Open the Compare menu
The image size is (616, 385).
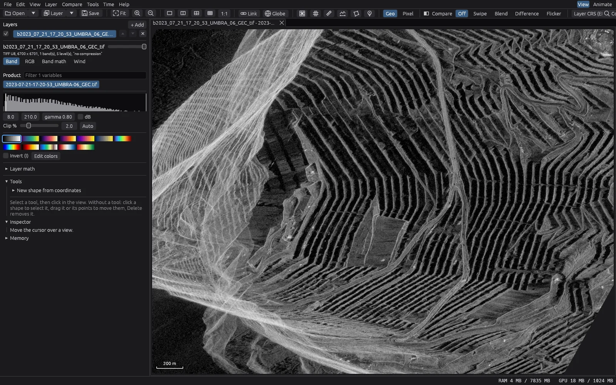(x=72, y=4)
